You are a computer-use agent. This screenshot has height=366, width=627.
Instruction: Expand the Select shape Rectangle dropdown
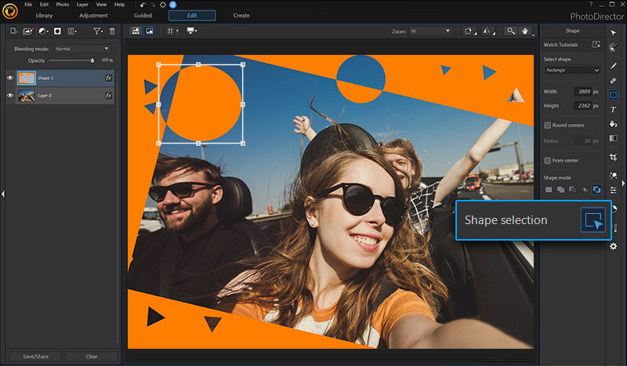(x=572, y=70)
